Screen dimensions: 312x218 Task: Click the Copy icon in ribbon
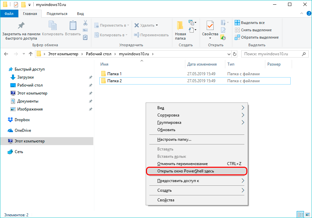[x=53, y=27]
